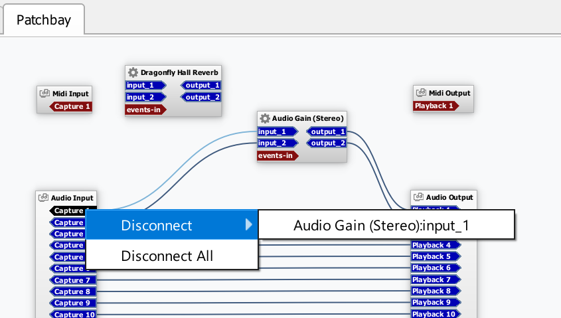Click the Audio Input device icon
The width and height of the screenshot is (561, 318).
(44, 197)
